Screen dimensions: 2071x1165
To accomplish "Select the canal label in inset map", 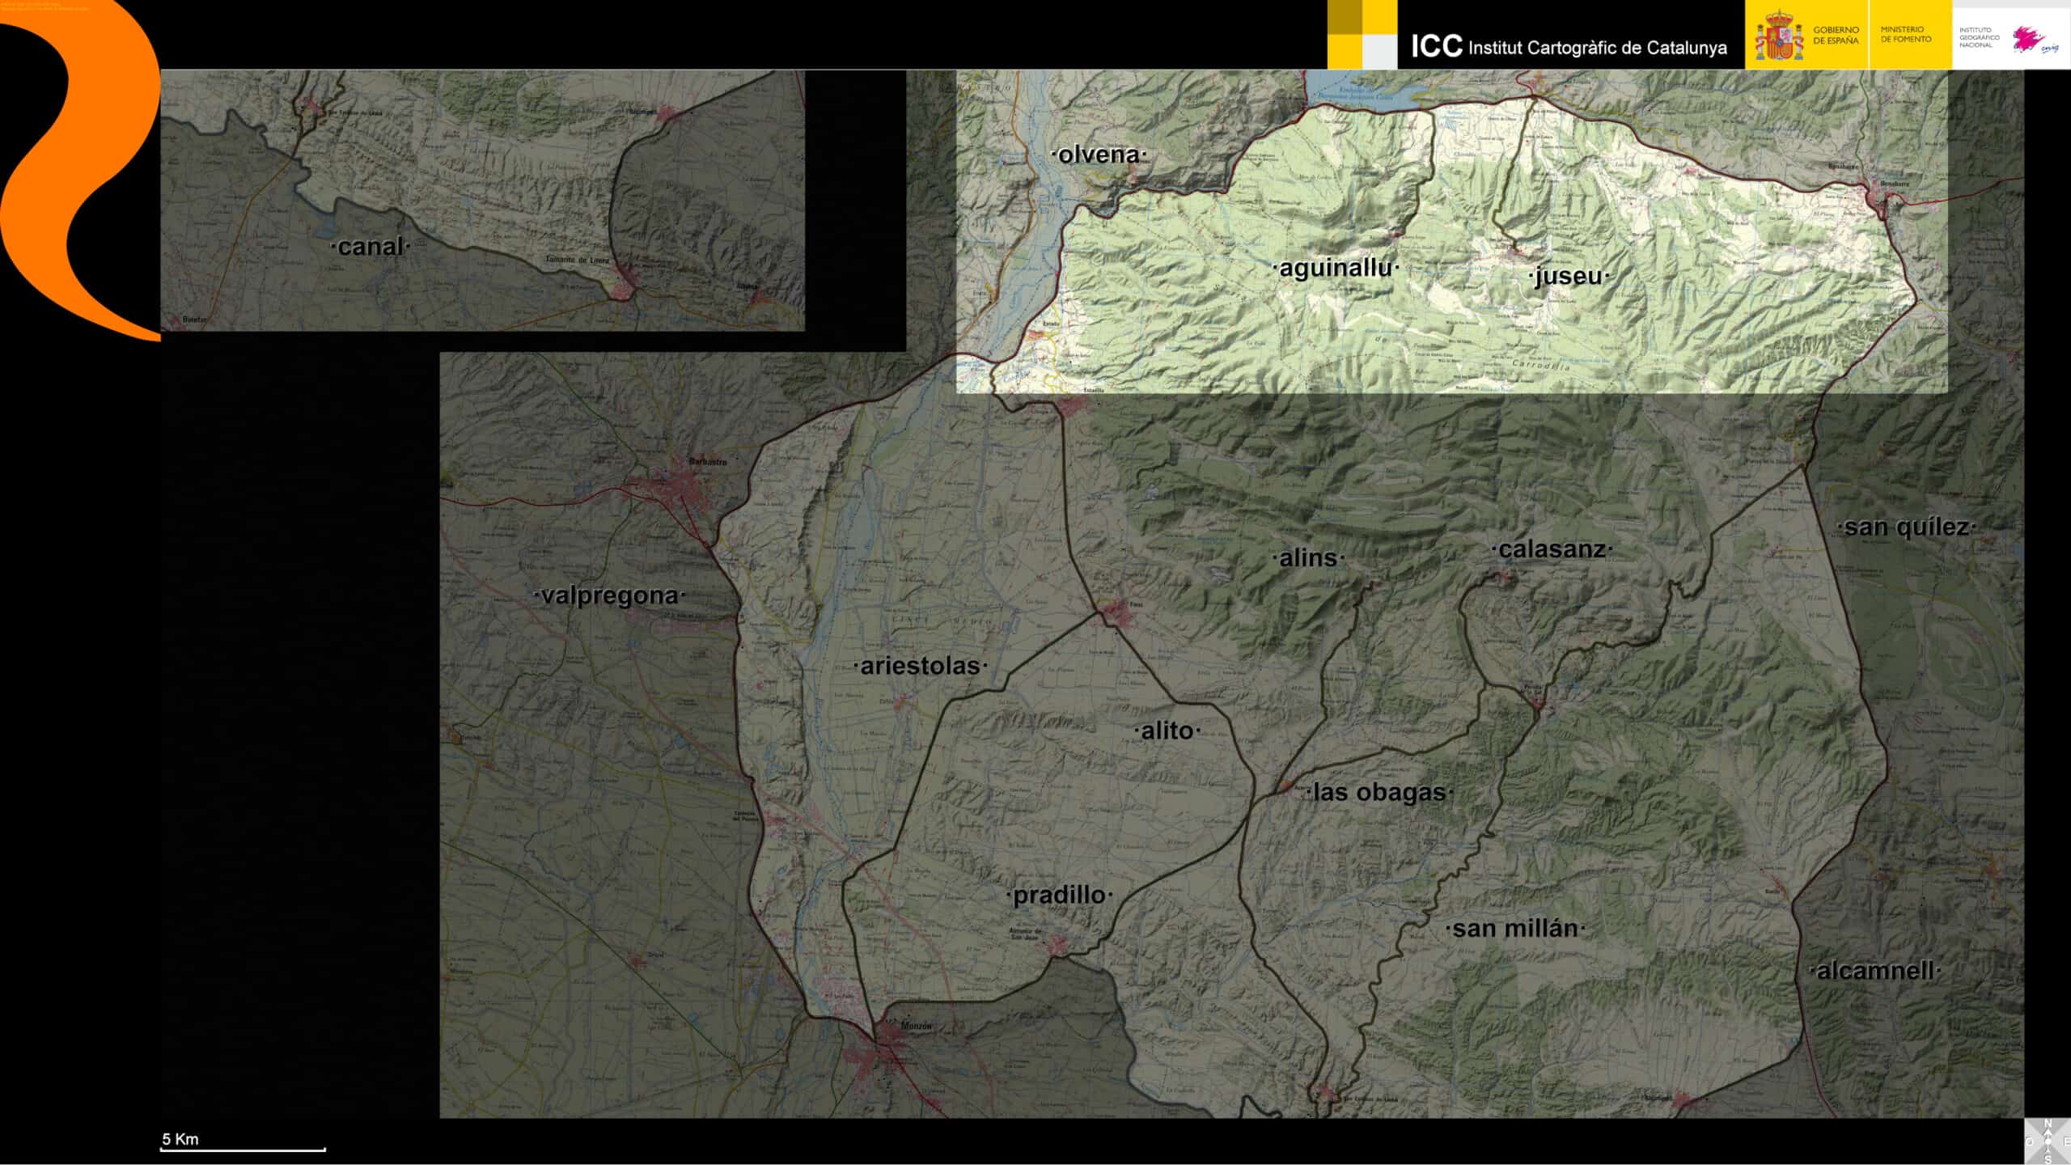I will click(370, 247).
